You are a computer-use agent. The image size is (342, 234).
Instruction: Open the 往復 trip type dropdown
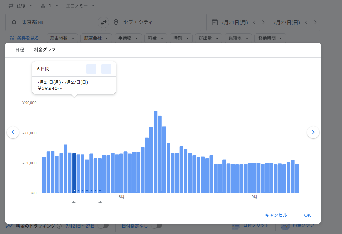(x=20, y=6)
